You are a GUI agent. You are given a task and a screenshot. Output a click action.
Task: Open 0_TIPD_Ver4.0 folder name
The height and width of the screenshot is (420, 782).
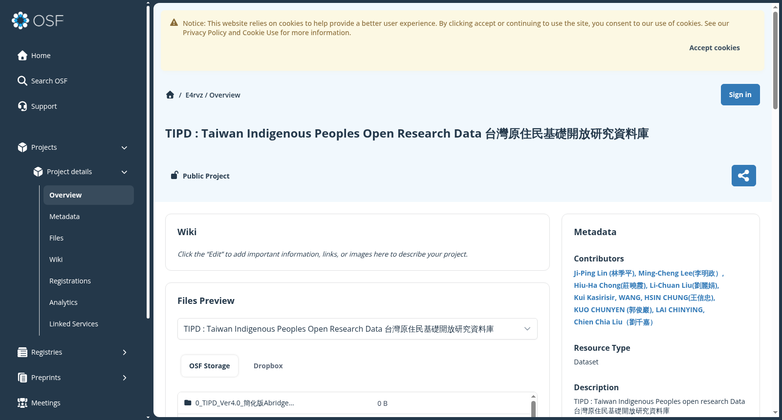[x=244, y=403]
